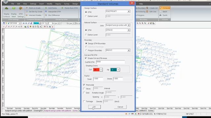Select the Set Elev by Grade tool
Image resolution: width=211 pixels, height=118 pixels.
pos(34,12)
